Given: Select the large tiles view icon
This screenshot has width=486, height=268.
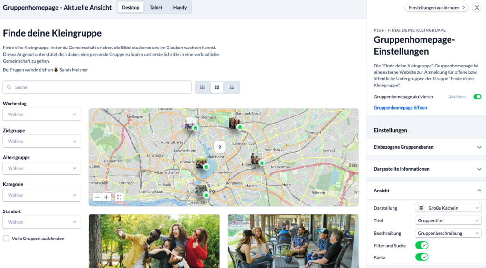Looking at the screenshot, I should click(217, 87).
